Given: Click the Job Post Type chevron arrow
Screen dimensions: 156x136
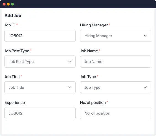Looking at the screenshot, I should click(70, 62).
